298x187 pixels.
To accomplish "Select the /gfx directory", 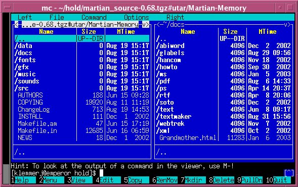I will pos(82,67).
